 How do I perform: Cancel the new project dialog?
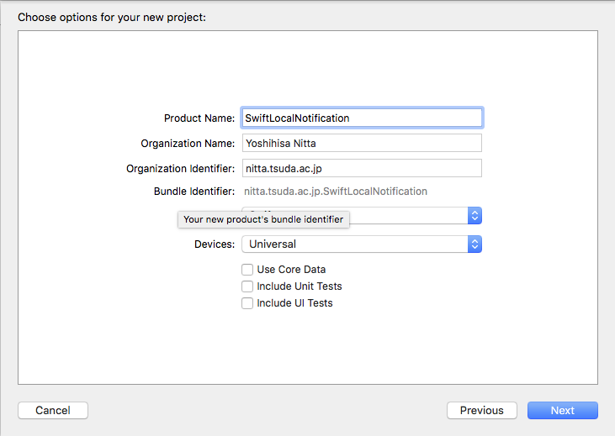coord(53,411)
